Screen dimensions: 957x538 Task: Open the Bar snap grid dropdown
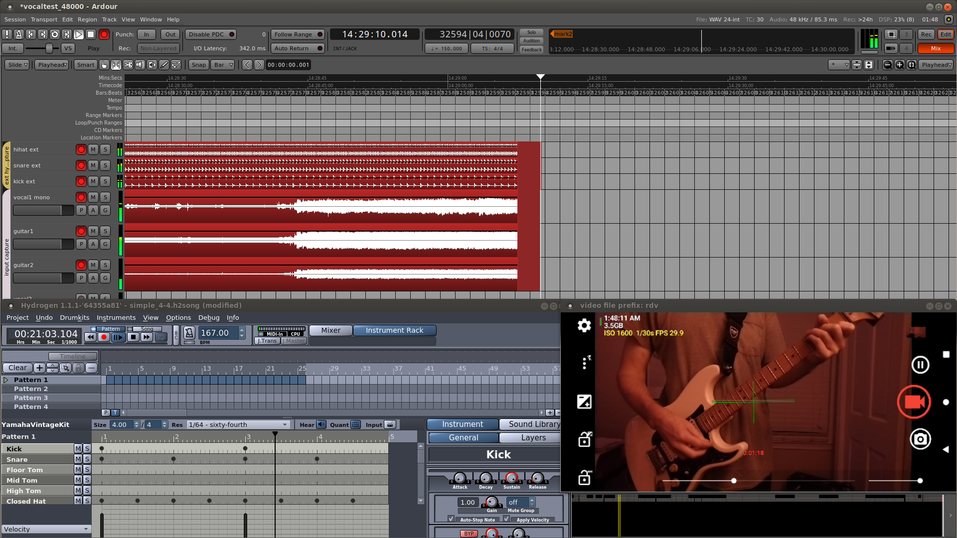click(x=223, y=65)
